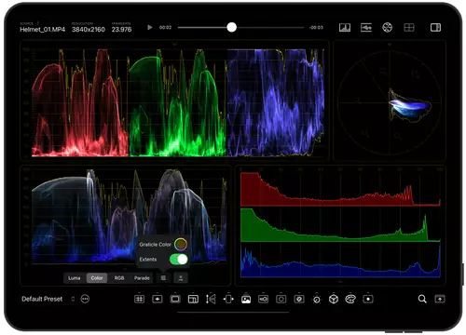Viewport: 466px width, 335px height.
Task: Open the preset more-options ellipsis button
Action: (x=85, y=299)
